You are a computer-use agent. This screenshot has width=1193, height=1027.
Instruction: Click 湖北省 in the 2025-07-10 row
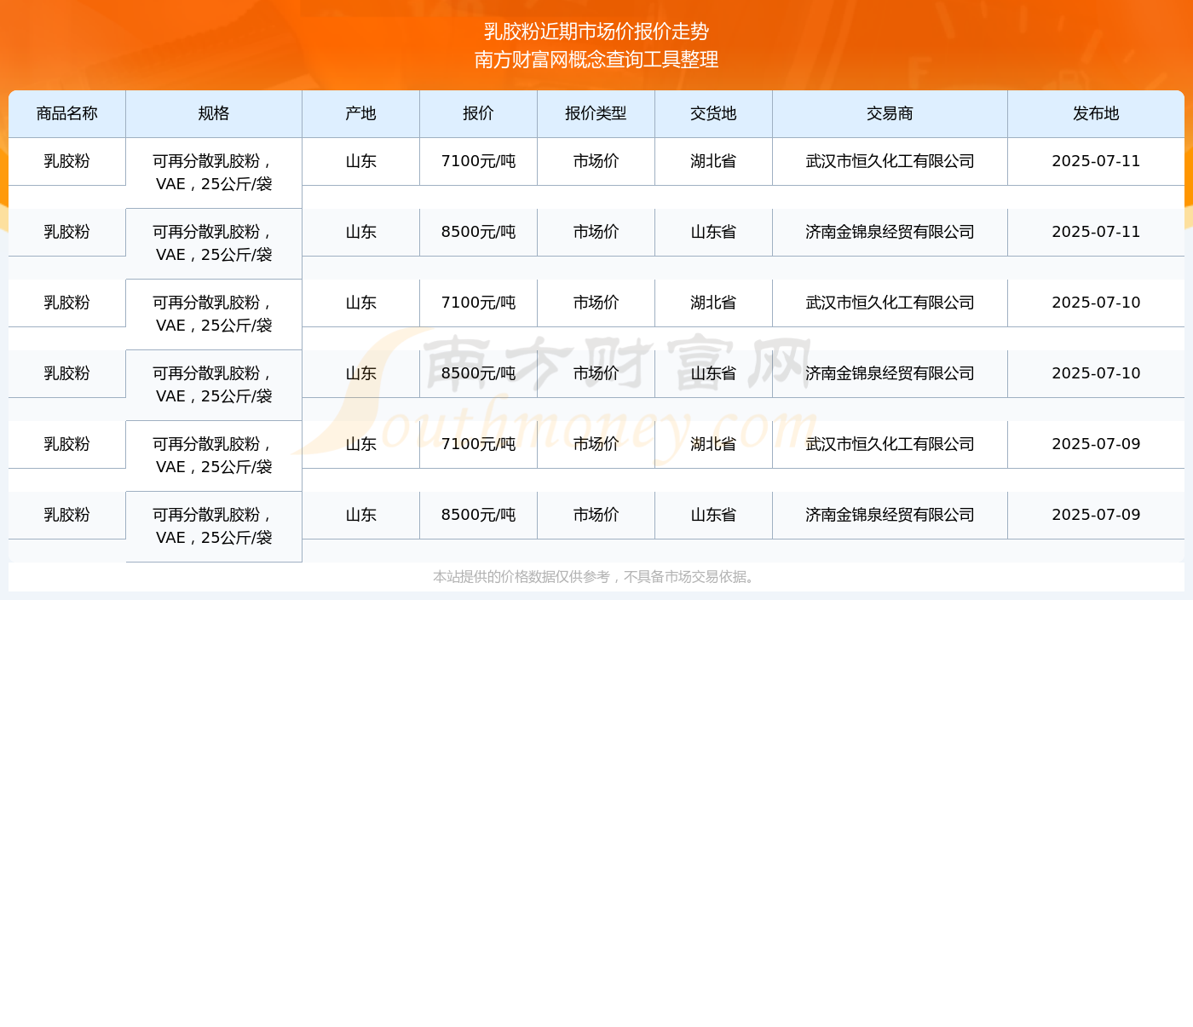click(x=714, y=303)
